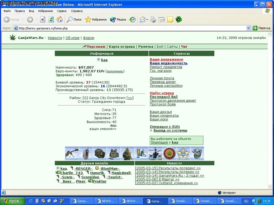Open the Mail envelope toolbar icon
274x205 pixels.
143,20
